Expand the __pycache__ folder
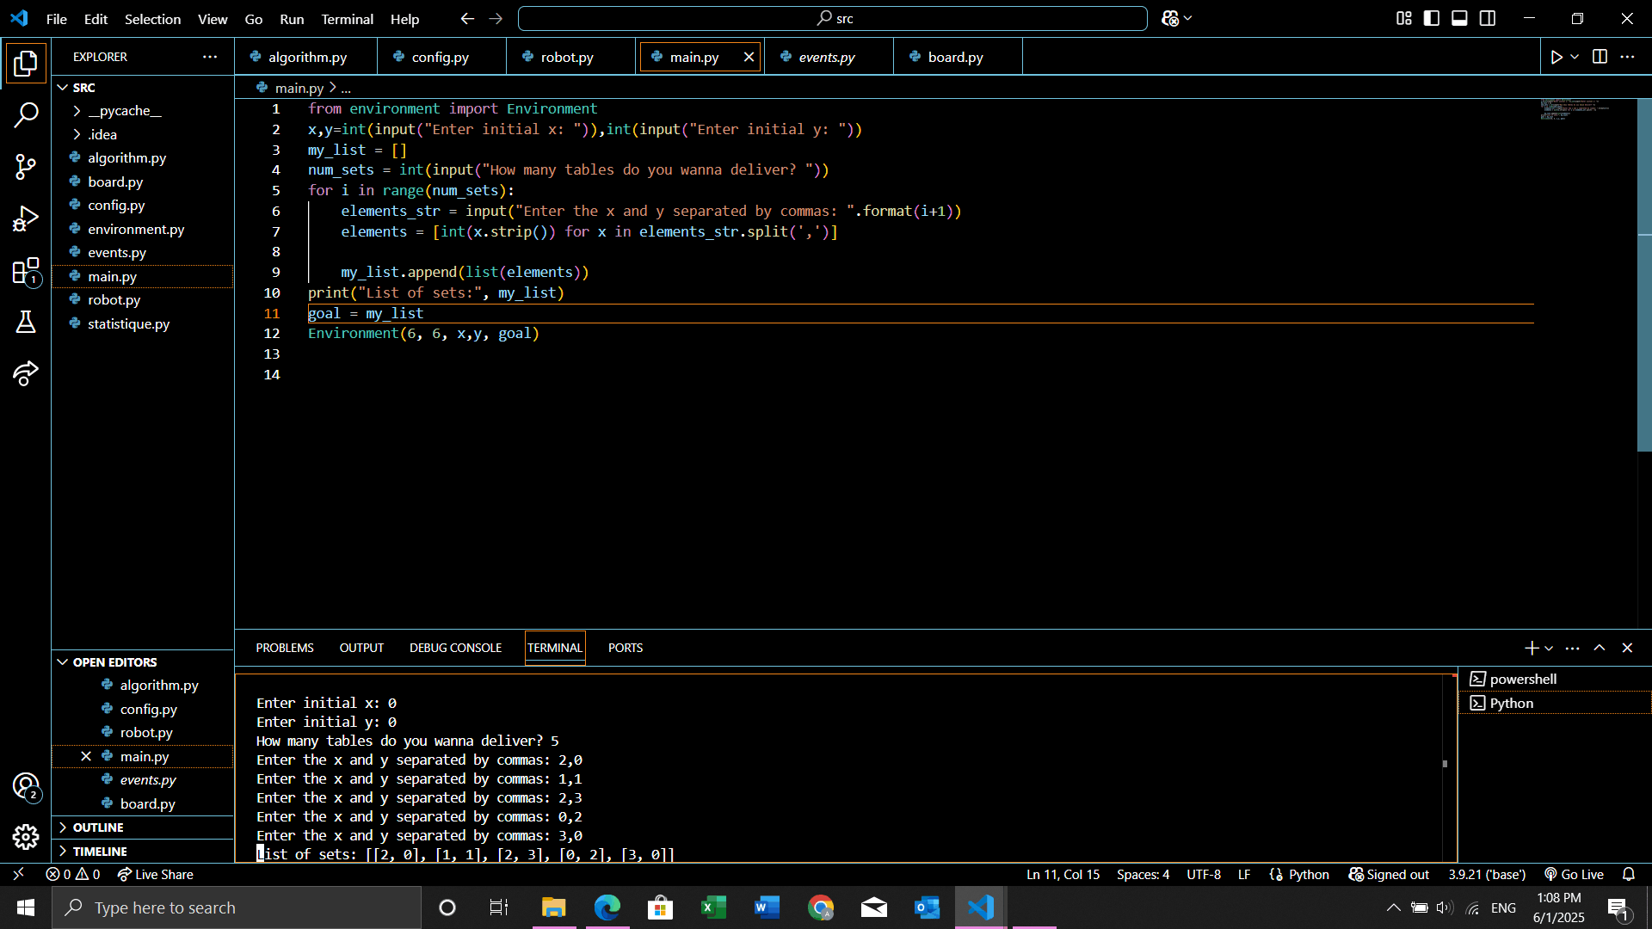The image size is (1652, 929). coord(124,111)
